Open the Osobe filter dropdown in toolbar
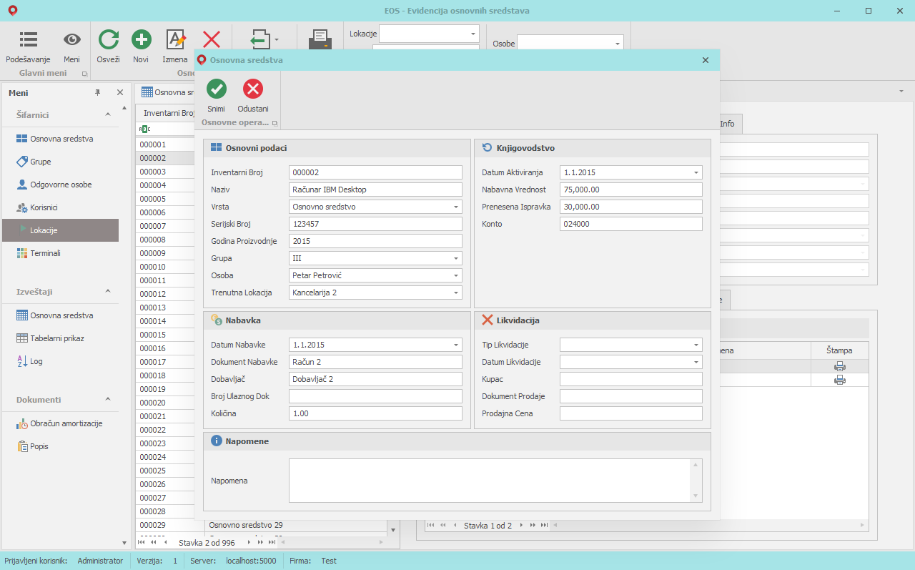 coord(618,44)
